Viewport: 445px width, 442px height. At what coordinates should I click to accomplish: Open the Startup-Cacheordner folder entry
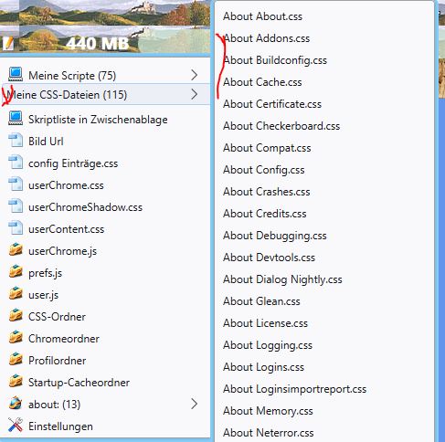pos(105,382)
